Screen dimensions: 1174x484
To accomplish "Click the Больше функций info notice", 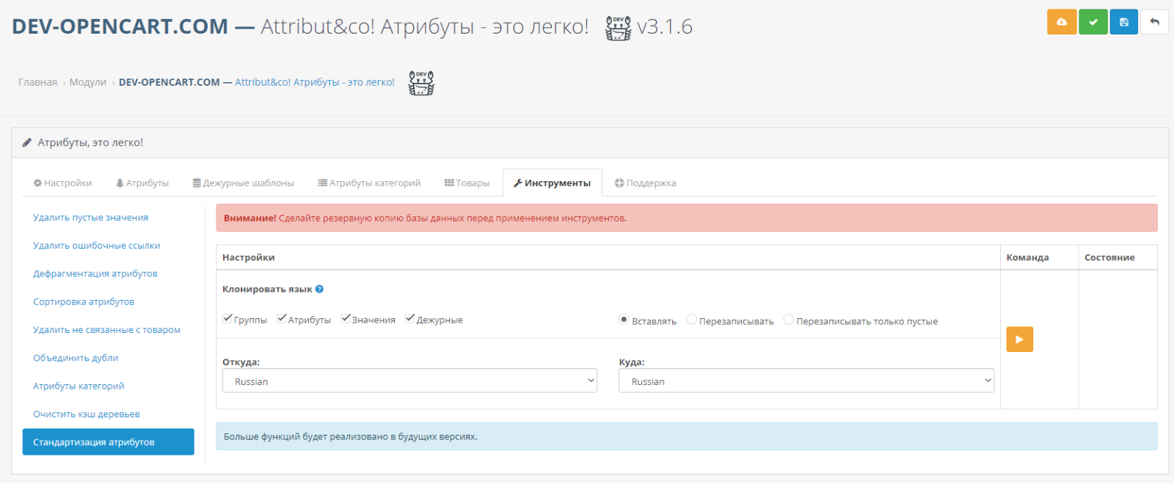I will [x=687, y=436].
